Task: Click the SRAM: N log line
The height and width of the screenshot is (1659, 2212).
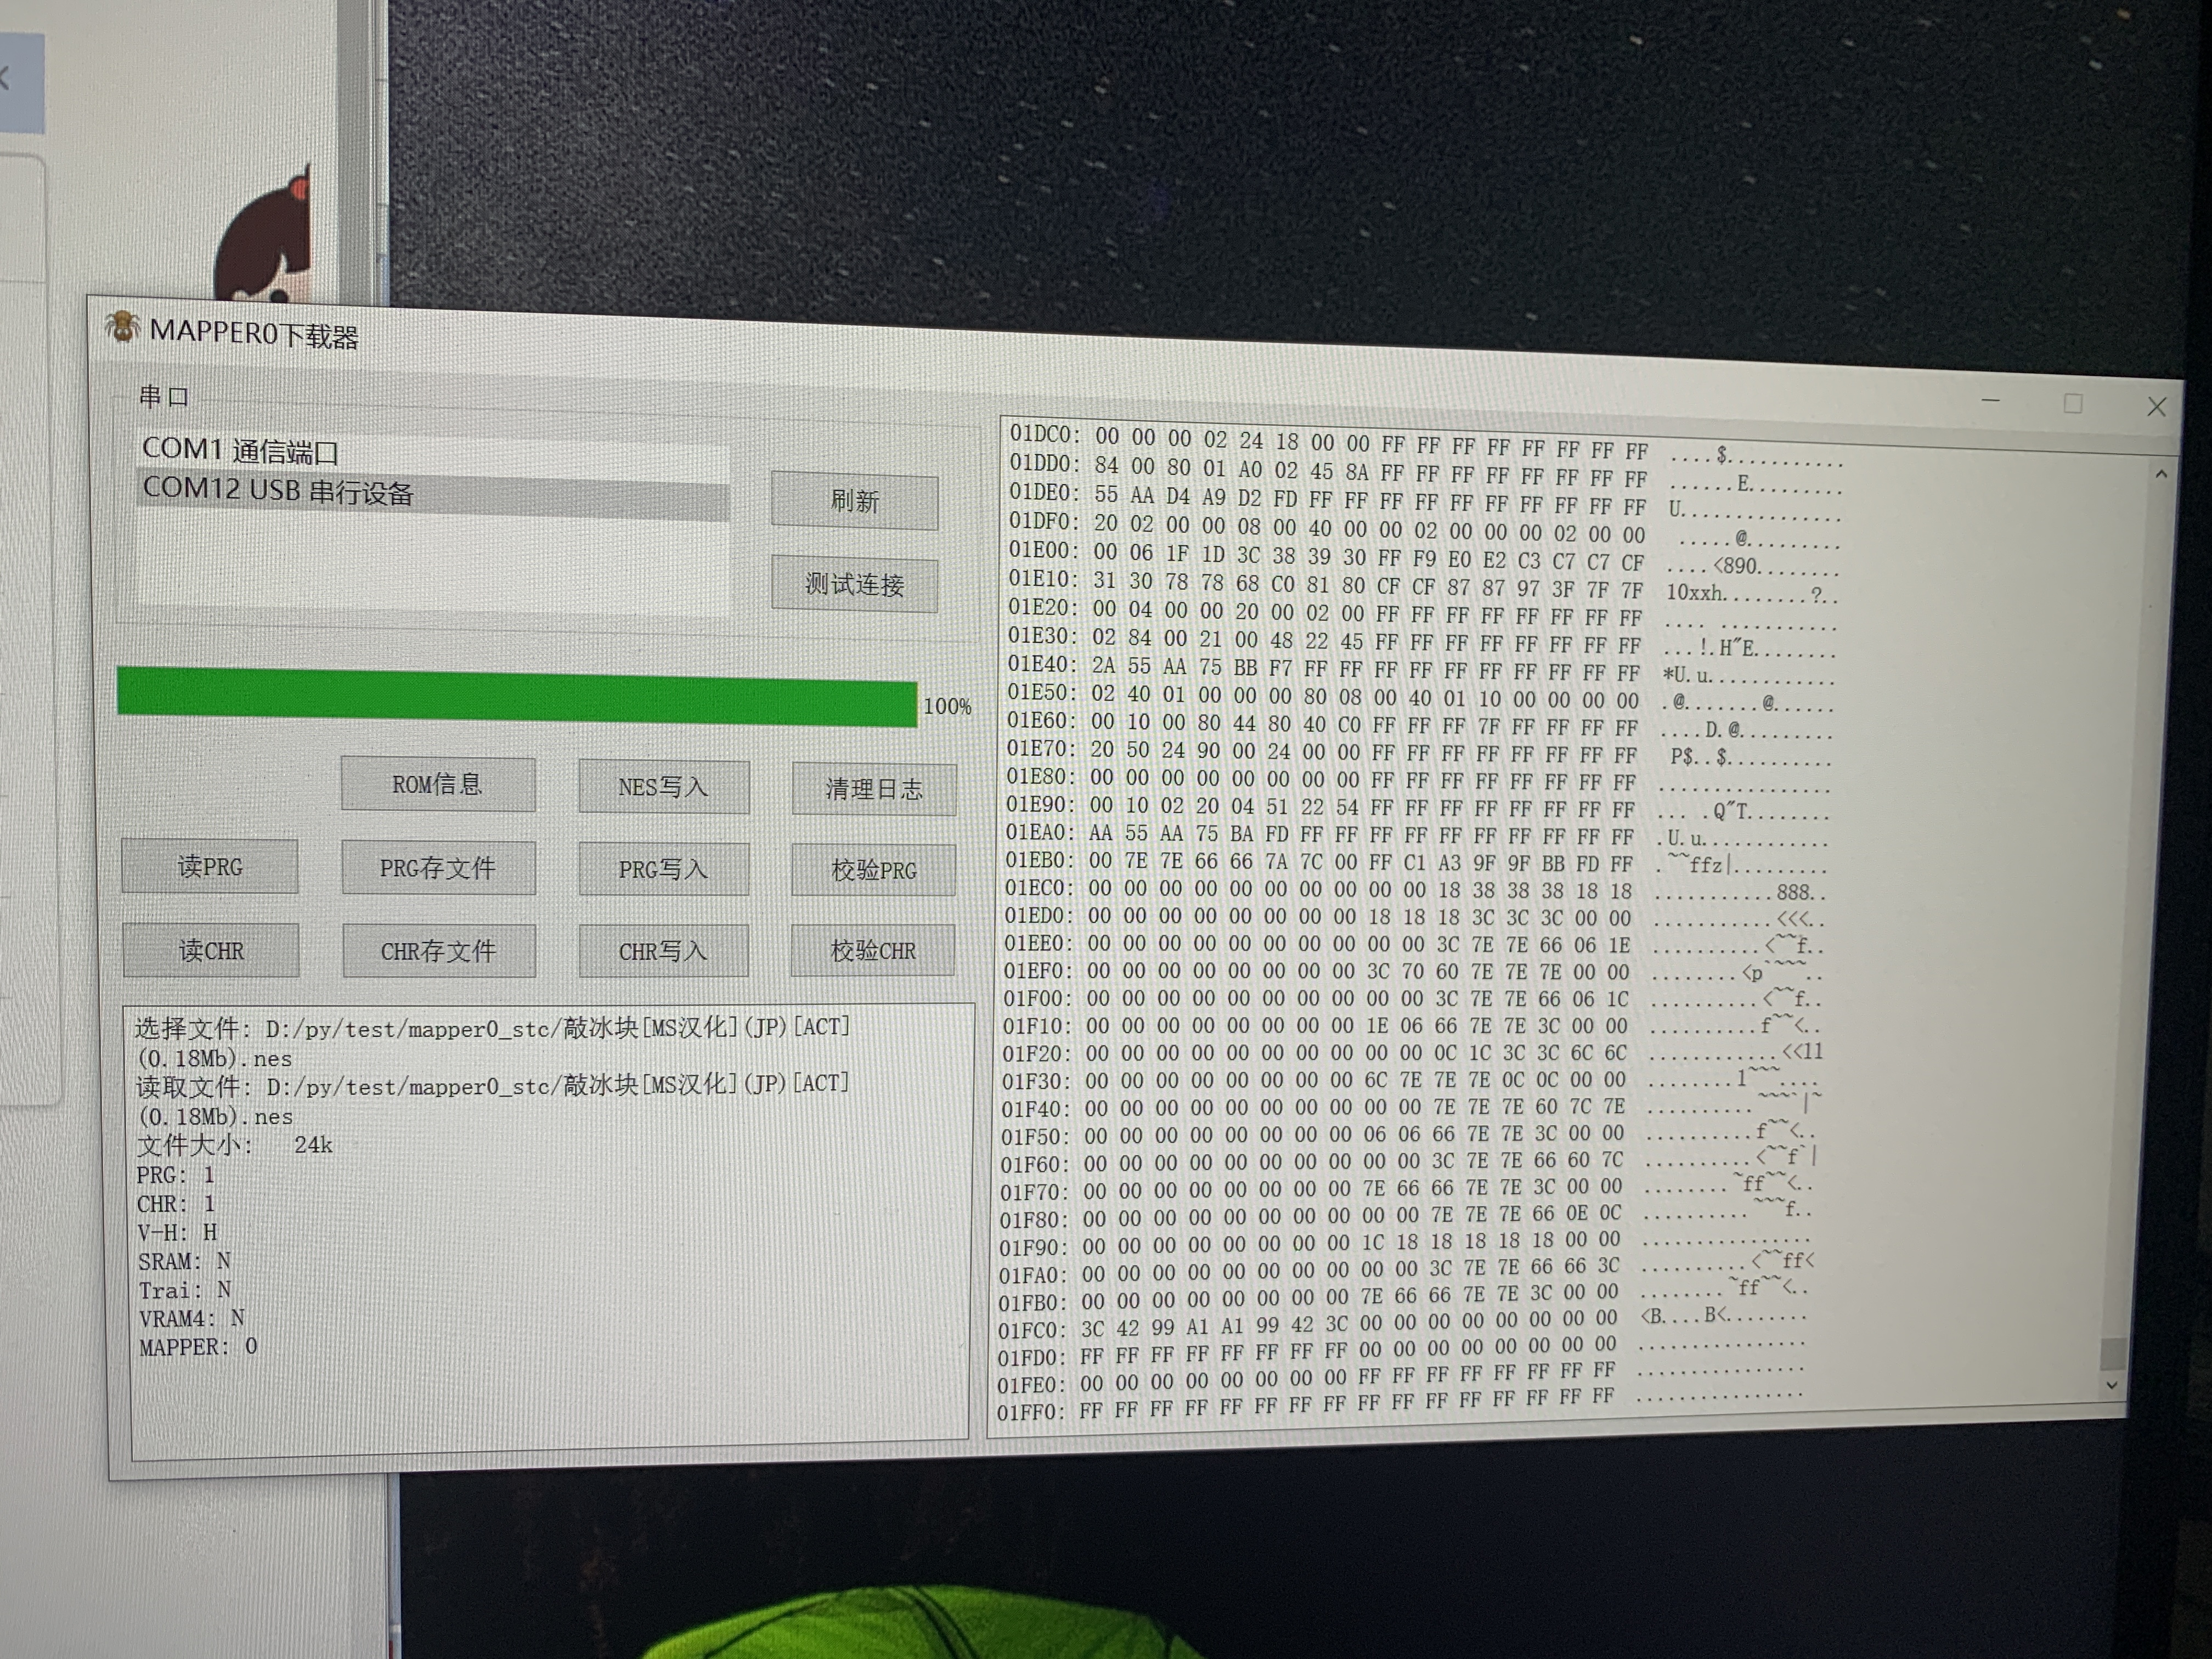Action: (185, 1261)
